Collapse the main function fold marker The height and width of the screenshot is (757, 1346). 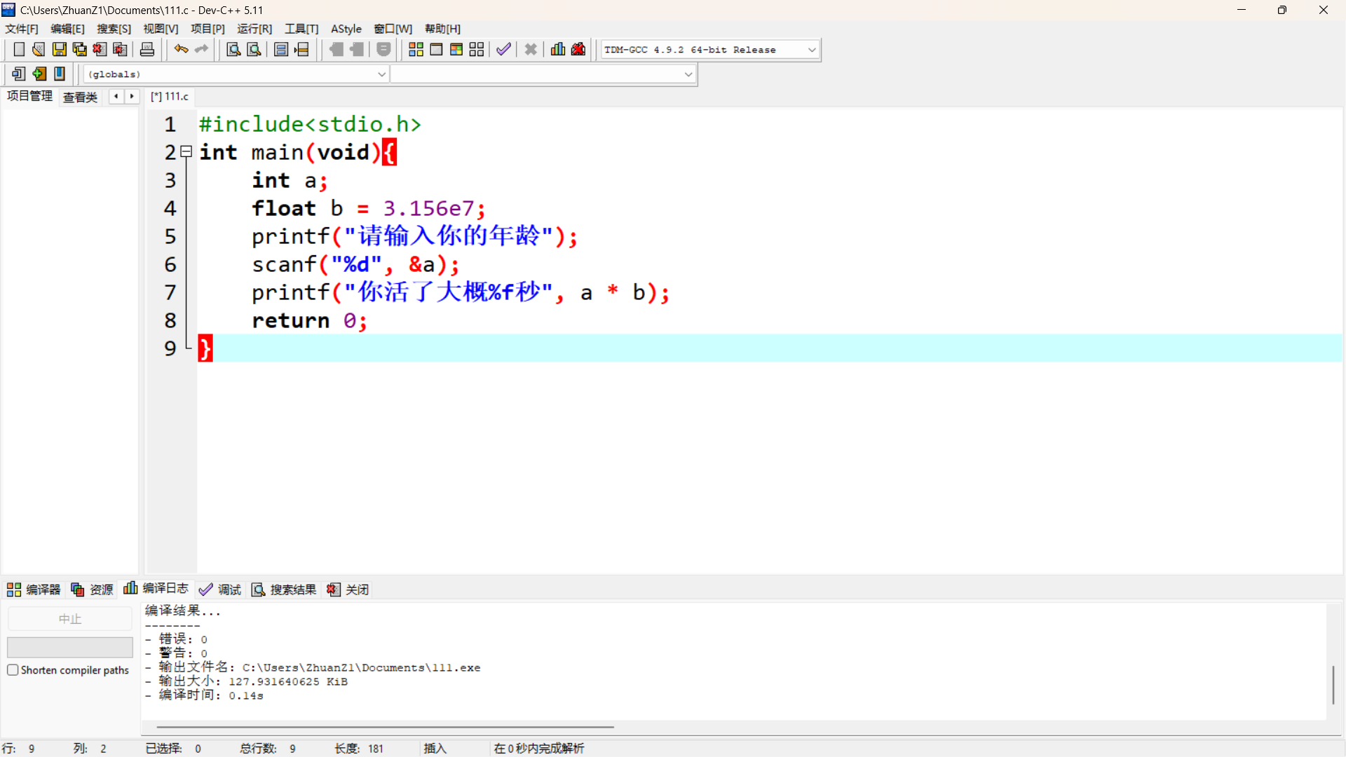point(186,151)
